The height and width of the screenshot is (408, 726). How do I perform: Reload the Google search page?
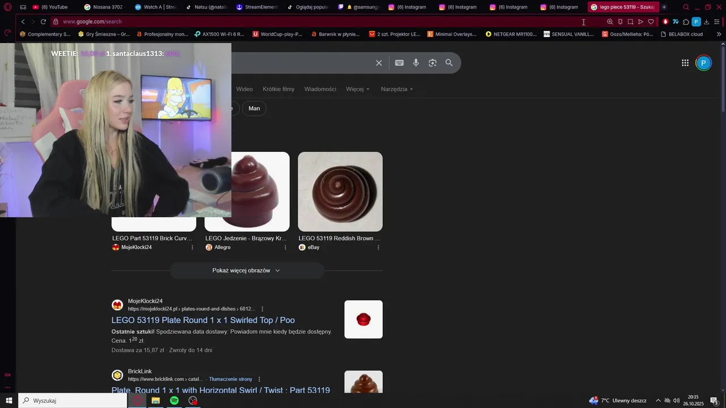[x=43, y=22]
